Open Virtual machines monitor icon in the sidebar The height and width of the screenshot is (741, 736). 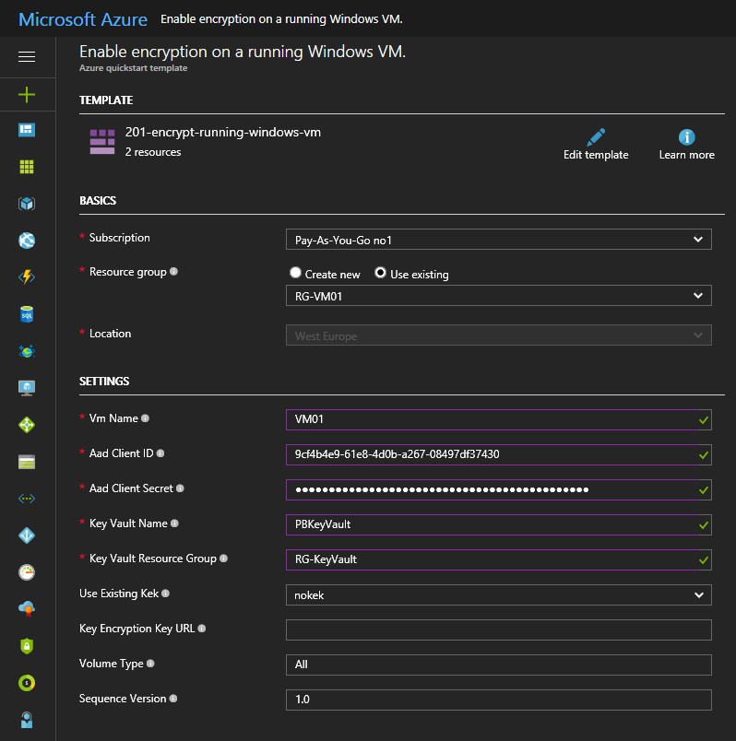(x=27, y=388)
